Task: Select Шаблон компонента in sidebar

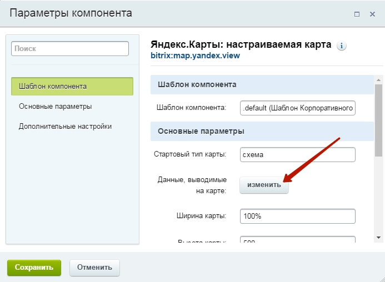Action: point(72,87)
